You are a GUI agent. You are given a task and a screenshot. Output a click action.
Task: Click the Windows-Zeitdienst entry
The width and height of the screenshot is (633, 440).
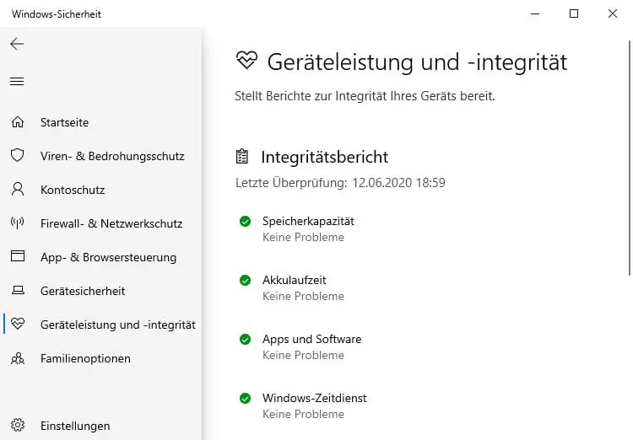coord(314,398)
